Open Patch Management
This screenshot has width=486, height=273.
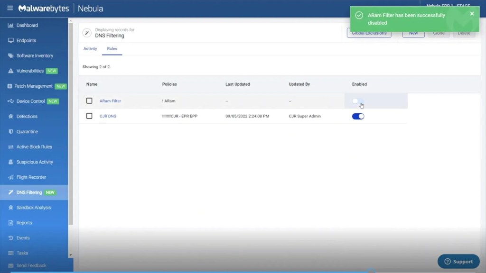tap(34, 86)
